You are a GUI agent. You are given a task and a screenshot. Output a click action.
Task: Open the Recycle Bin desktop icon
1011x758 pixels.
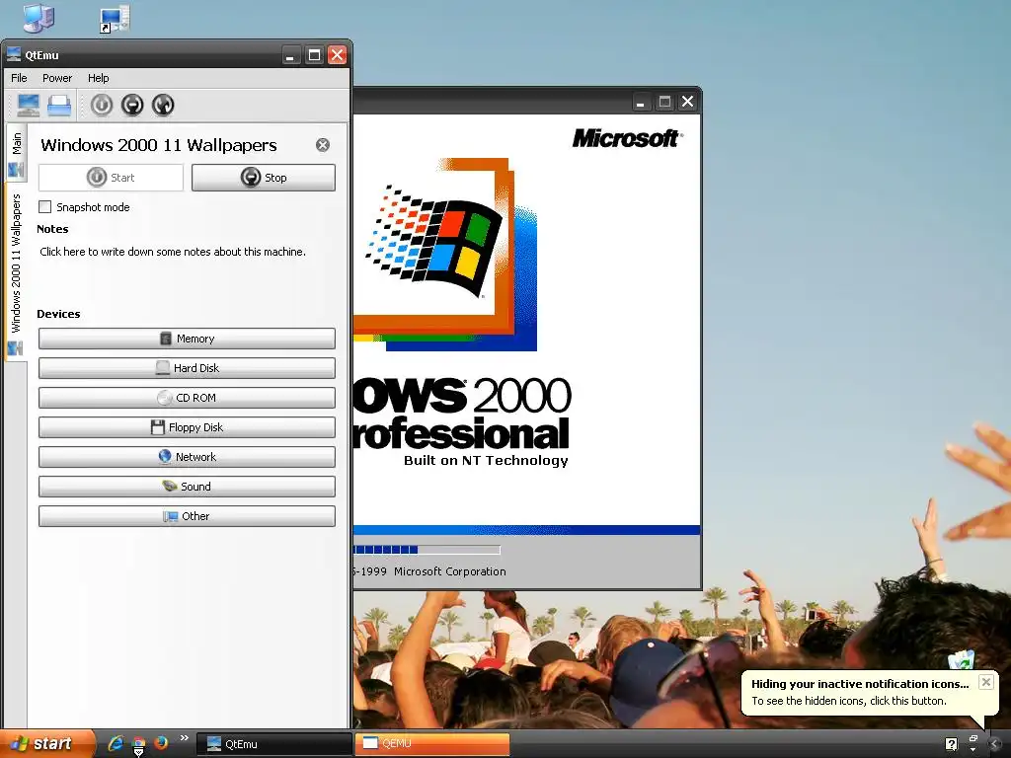(x=961, y=660)
